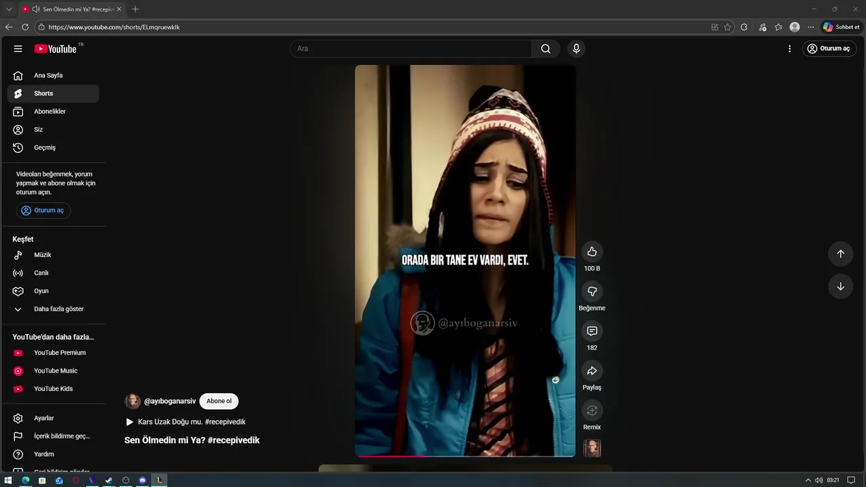Mute the tab via the speaker icon
The height and width of the screenshot is (487, 866).
35,9
